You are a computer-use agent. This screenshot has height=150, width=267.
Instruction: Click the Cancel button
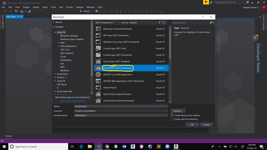(207, 125)
